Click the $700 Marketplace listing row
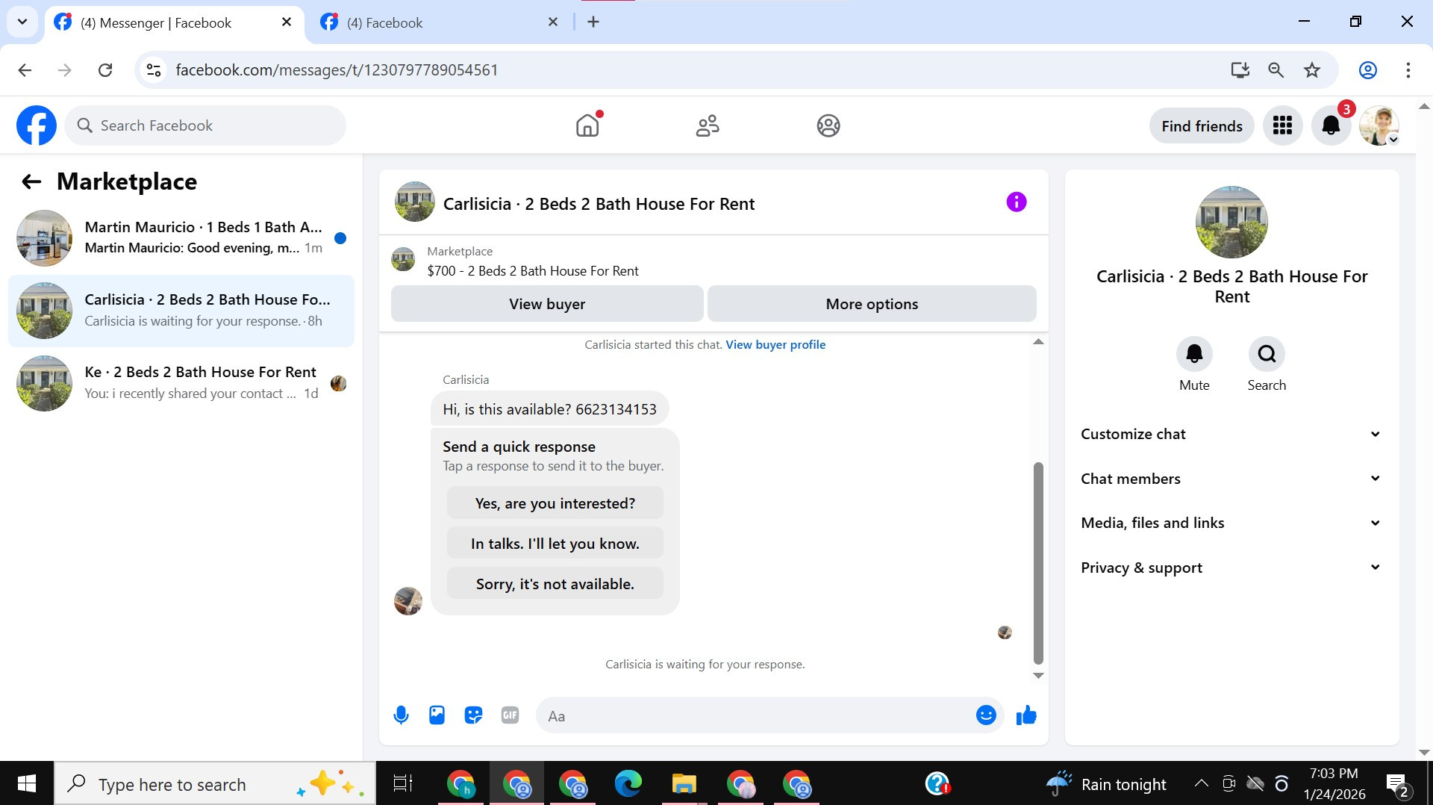Screen dimensions: 1433x805 pyautogui.click(x=714, y=261)
